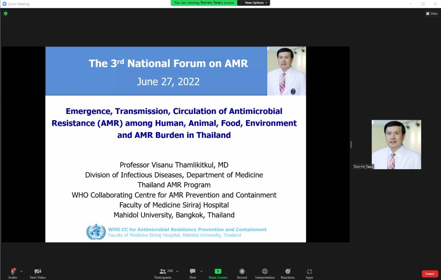
Task: Open the View Options dropdown
Action: (256, 3)
